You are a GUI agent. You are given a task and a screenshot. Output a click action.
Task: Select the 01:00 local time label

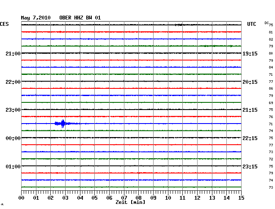(13, 166)
